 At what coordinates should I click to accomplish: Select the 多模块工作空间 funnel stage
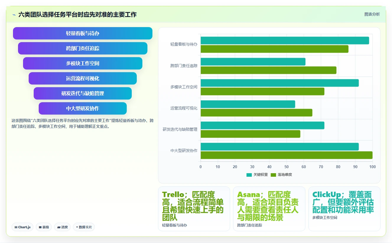coord(83,63)
